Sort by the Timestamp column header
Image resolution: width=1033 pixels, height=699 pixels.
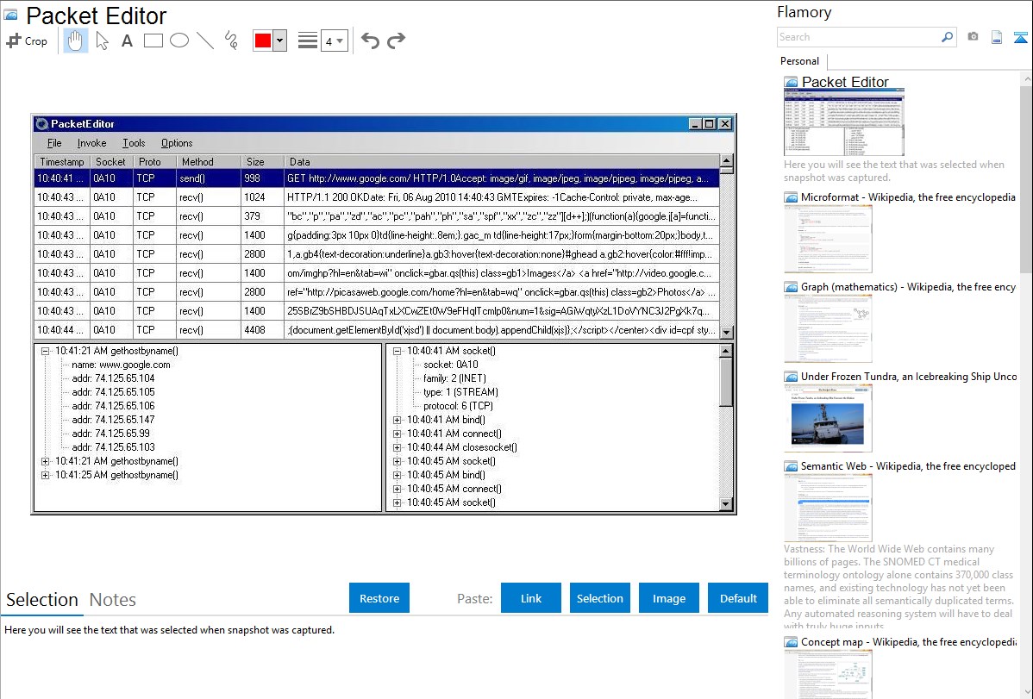pos(62,162)
